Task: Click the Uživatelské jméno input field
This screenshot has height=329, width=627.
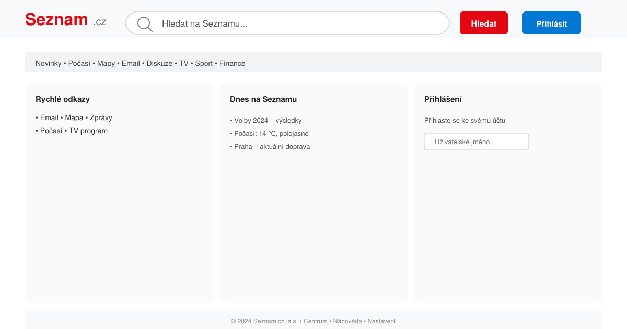Action: click(477, 142)
